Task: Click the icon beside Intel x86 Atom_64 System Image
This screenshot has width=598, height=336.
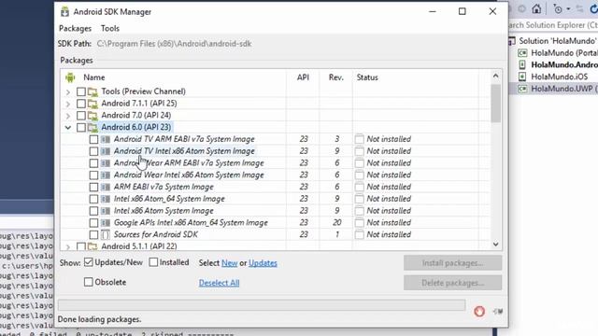Action: pos(106,199)
